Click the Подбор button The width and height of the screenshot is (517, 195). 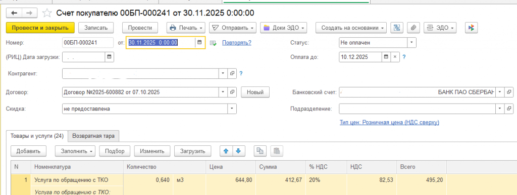point(115,151)
